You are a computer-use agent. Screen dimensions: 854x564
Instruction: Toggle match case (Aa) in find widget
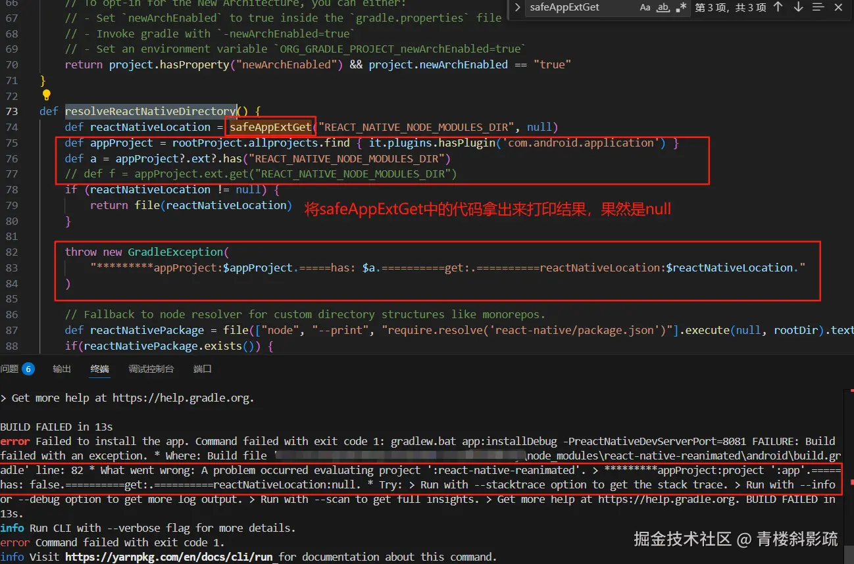click(x=645, y=7)
